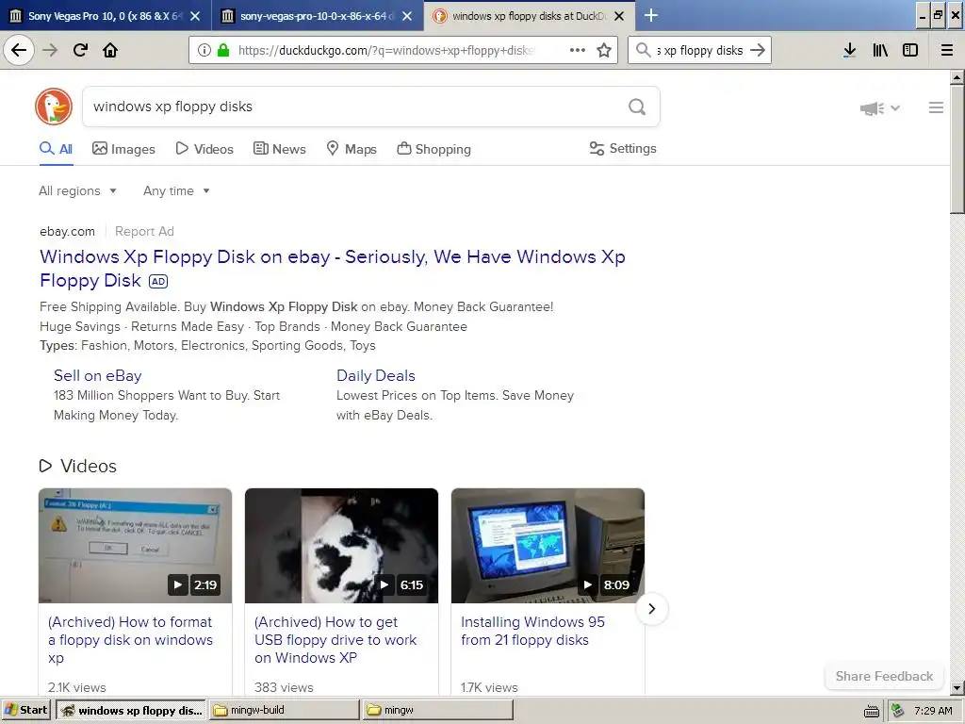Screen dimensions: 965x724
Task: Click the ebay.com source link
Action: pyautogui.click(x=67, y=232)
